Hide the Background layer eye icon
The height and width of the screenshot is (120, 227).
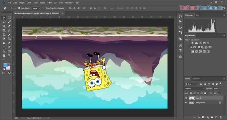[186, 102]
